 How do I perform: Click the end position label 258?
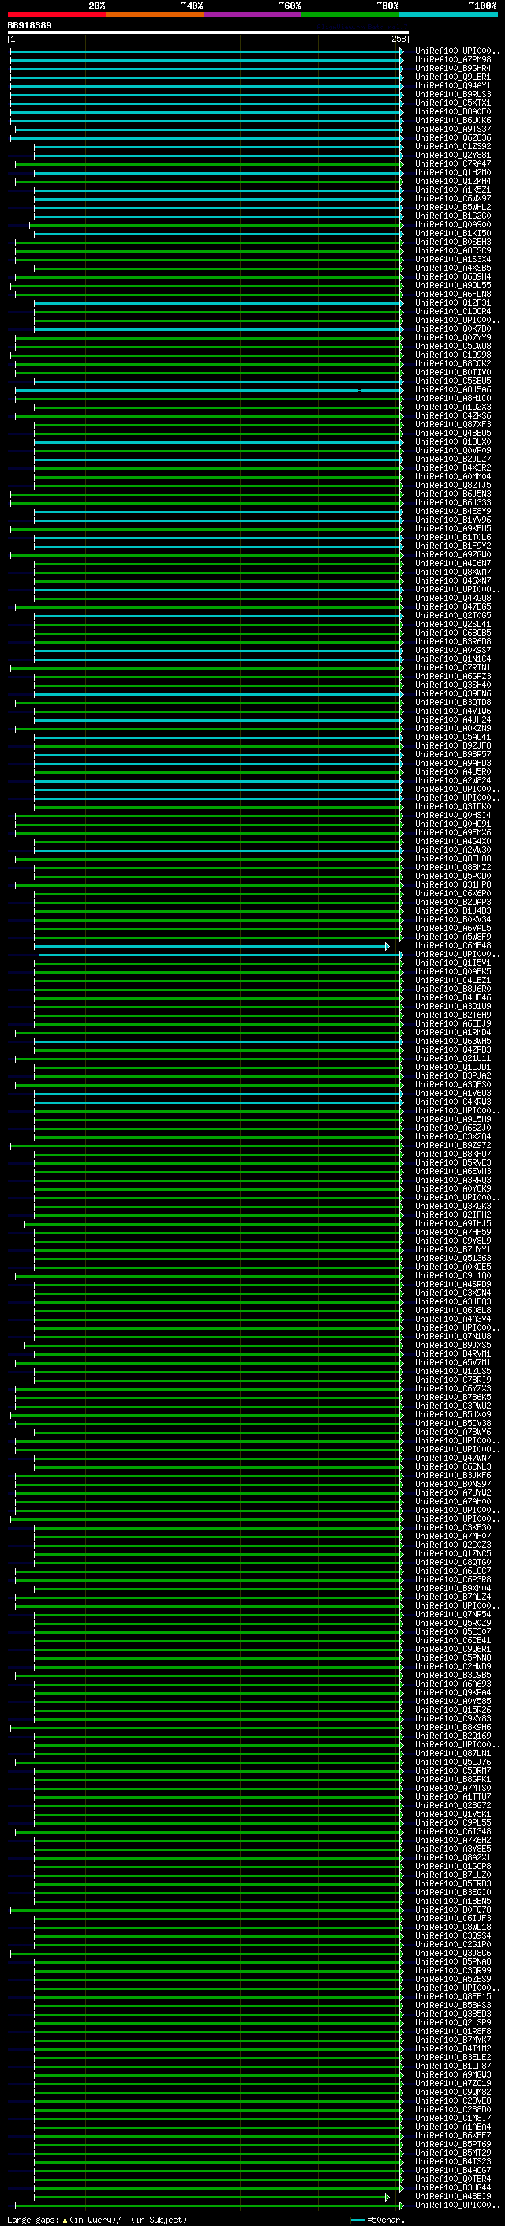pyautogui.click(x=398, y=39)
